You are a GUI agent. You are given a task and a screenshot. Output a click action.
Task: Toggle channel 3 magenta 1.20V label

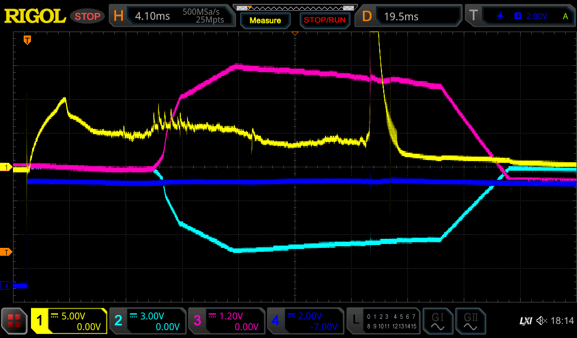point(226,321)
